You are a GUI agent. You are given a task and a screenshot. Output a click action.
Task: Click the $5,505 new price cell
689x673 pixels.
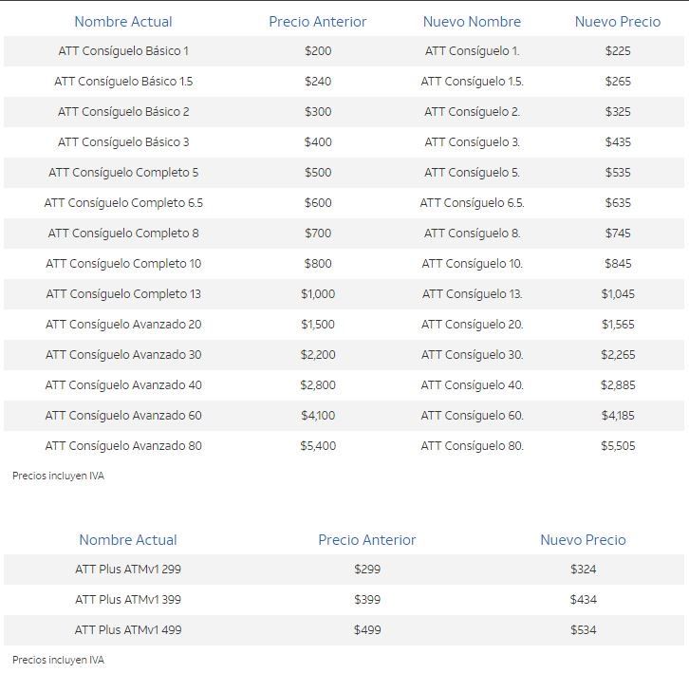[618, 446]
